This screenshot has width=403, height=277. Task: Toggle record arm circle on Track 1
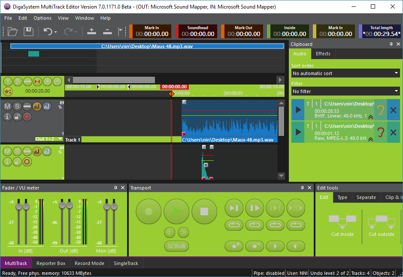27,116
